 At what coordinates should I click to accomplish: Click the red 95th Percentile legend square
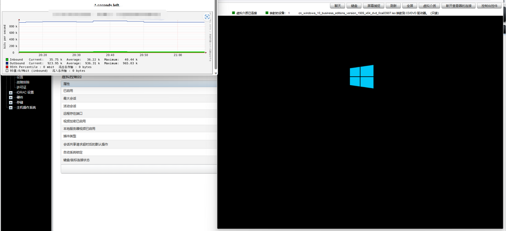[x=7, y=67]
